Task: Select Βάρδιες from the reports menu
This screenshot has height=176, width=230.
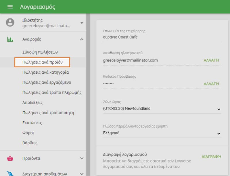Action: pos(30,143)
